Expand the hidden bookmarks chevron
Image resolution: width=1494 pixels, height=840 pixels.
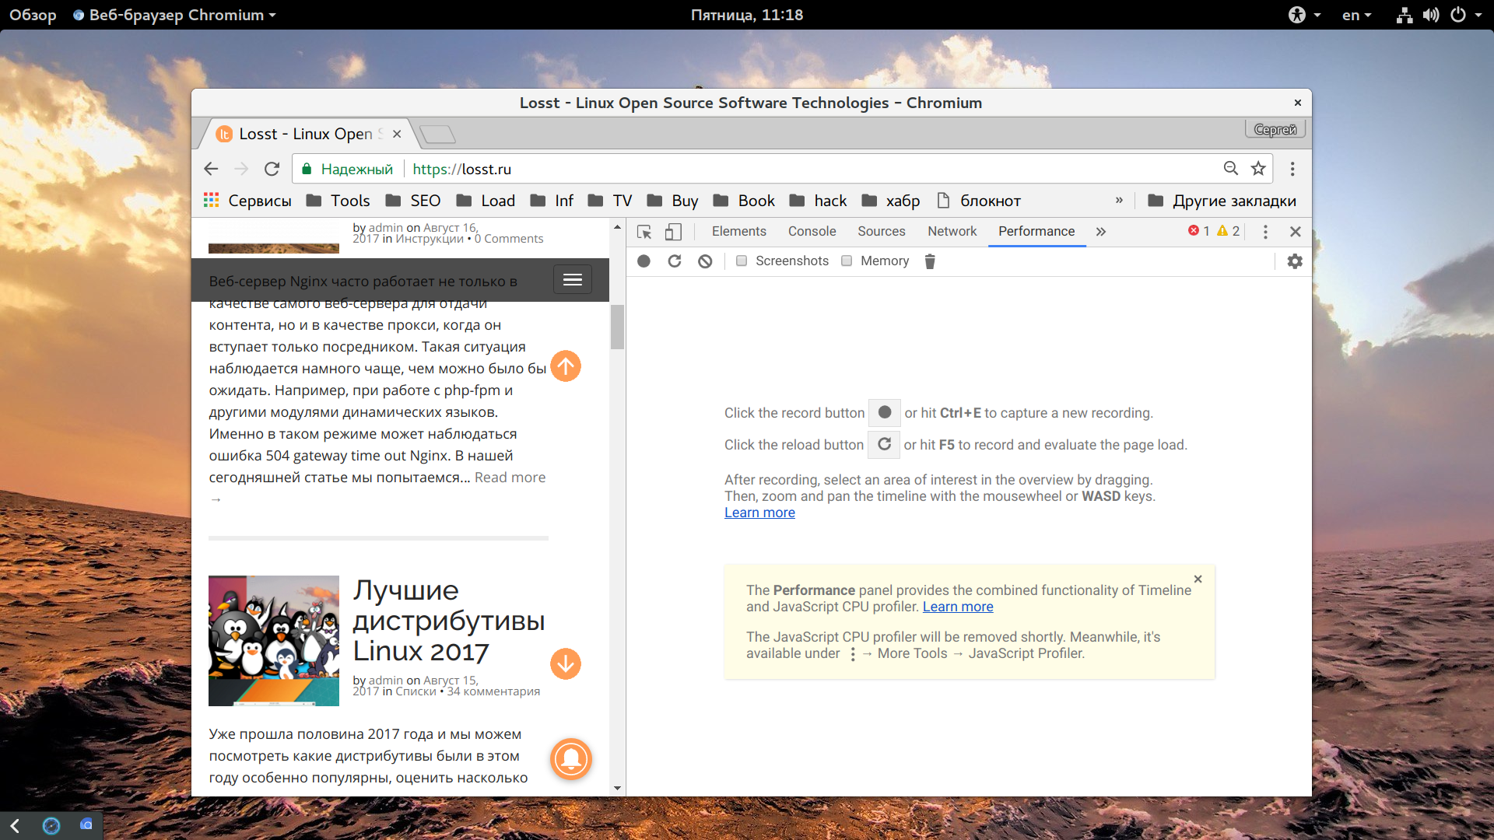pos(1119,201)
